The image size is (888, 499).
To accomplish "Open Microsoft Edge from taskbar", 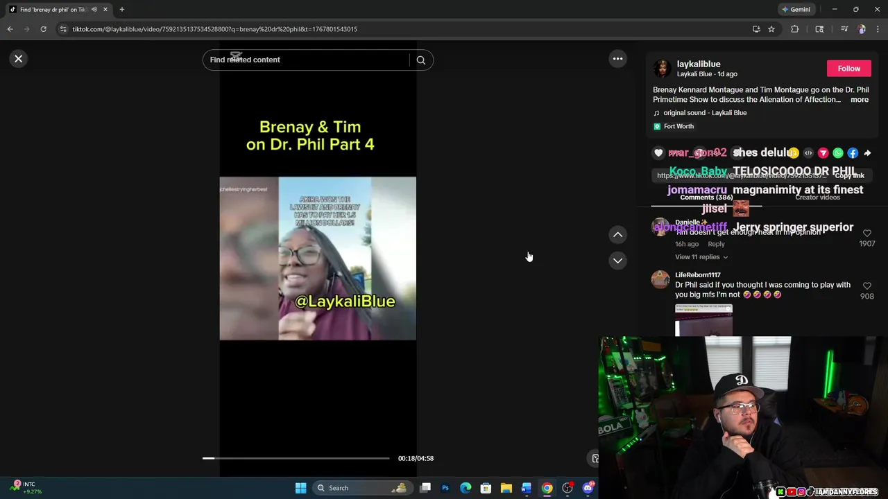I will pyautogui.click(x=466, y=488).
